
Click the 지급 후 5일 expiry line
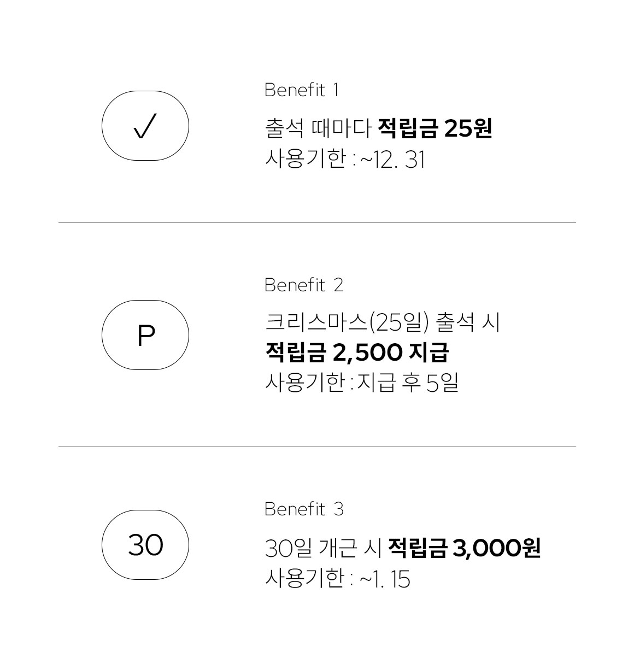[361, 383]
